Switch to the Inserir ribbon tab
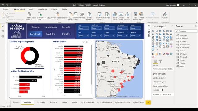The width and height of the screenshot is (198, 111). click(x=31, y=9)
